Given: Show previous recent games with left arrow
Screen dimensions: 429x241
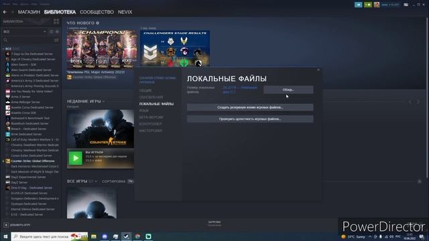Looking at the screenshot, I should [410, 102].
